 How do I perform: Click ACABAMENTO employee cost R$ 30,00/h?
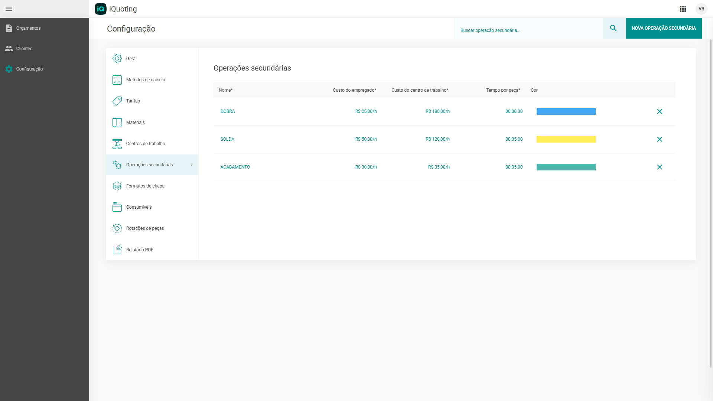click(366, 167)
